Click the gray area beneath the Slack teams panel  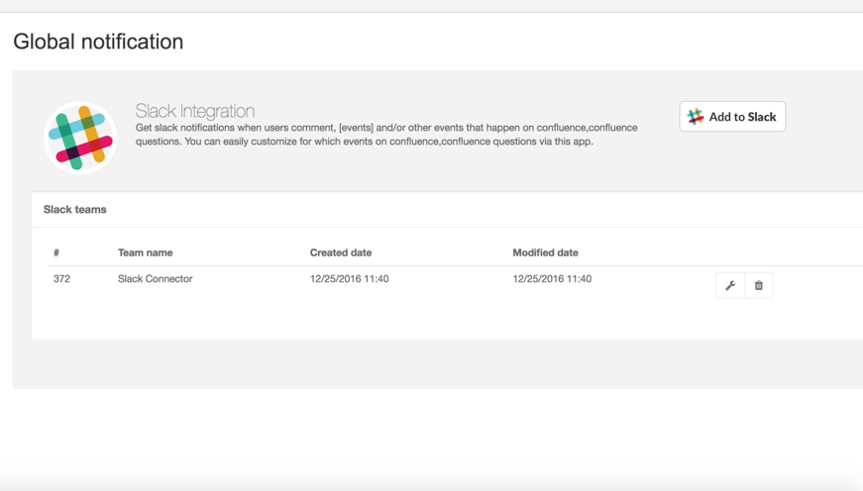pos(396,363)
